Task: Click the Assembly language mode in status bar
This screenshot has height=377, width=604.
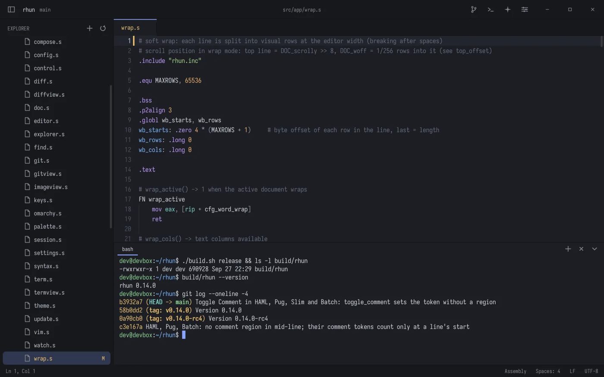Action: [516, 371]
